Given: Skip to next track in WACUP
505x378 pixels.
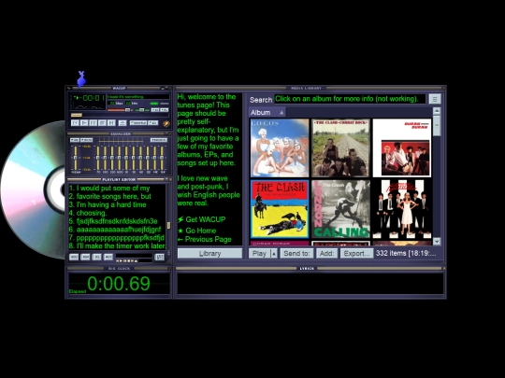Looking at the screenshot, I should [111, 123].
